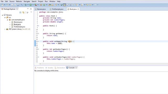Collapse the Banana project node

pos(2,15)
